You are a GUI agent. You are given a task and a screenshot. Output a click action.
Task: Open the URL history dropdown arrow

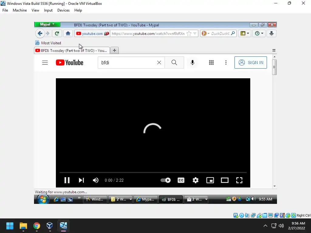coord(195,33)
